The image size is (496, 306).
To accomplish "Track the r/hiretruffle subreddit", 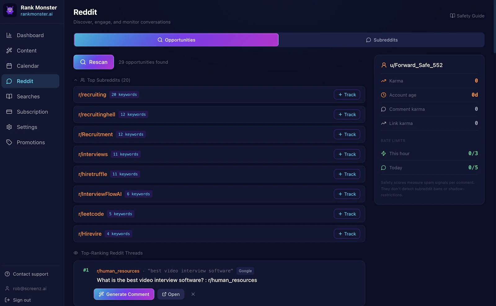I will [347, 174].
